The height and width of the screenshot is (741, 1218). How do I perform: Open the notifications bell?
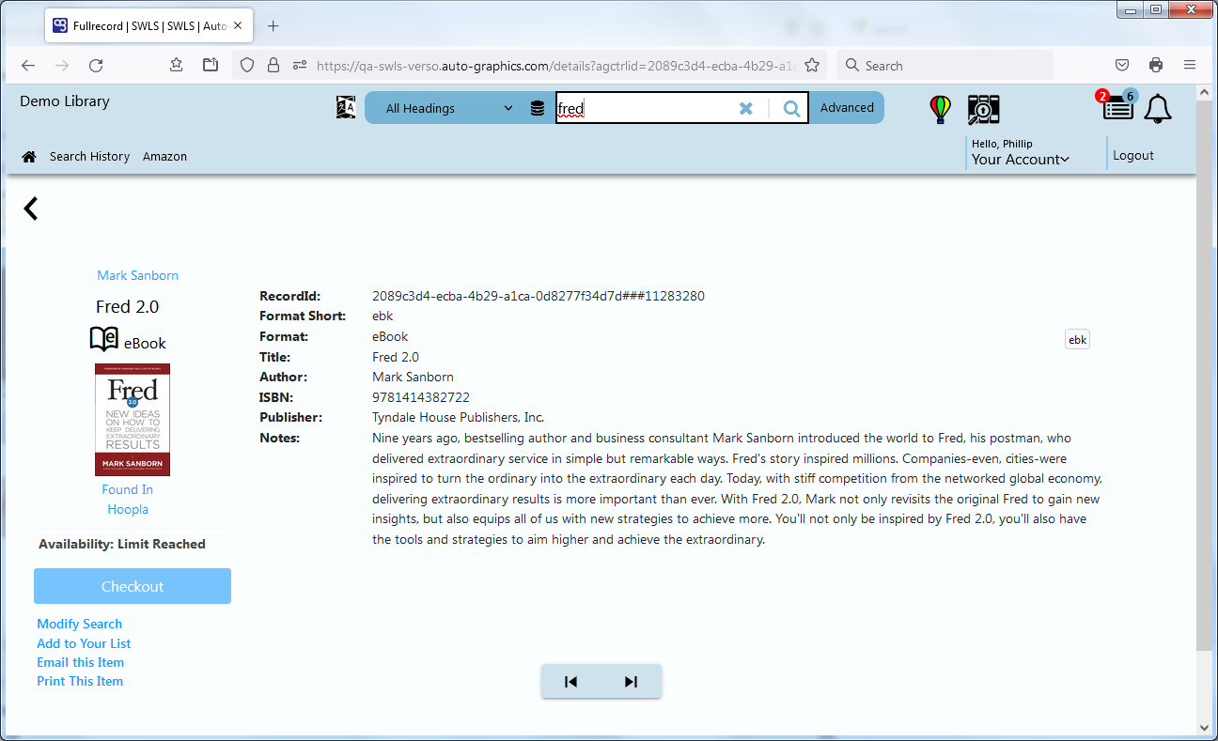[x=1158, y=109]
